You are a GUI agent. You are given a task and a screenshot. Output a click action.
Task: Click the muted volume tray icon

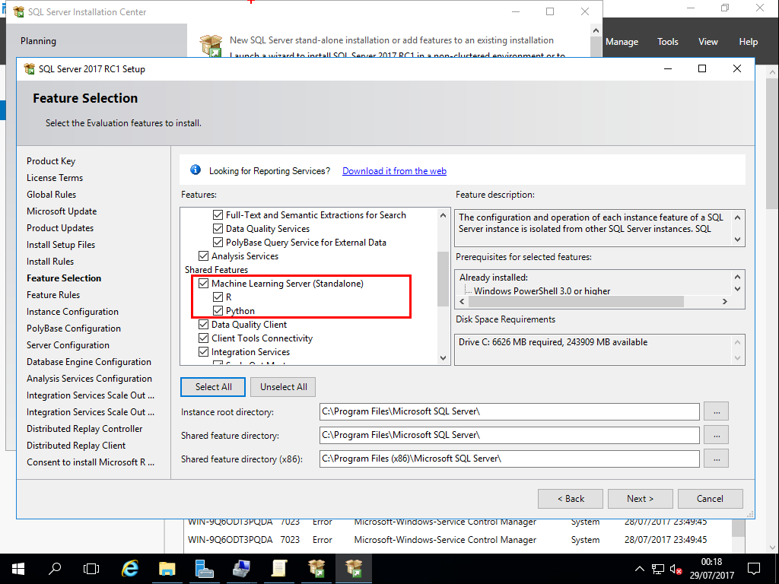click(x=676, y=569)
